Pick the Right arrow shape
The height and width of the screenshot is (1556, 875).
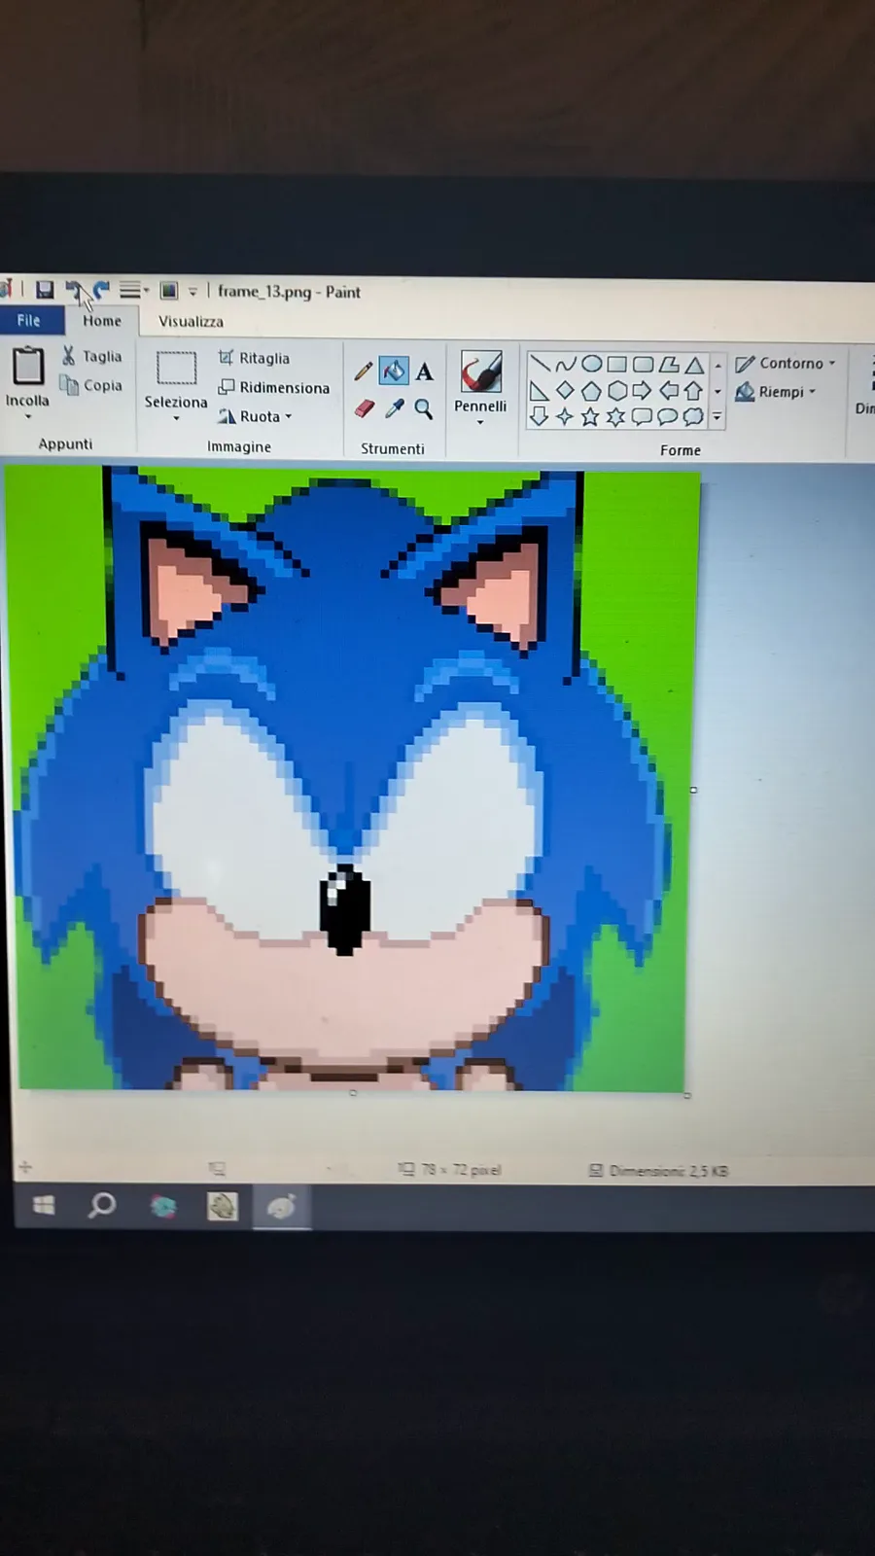tap(642, 391)
